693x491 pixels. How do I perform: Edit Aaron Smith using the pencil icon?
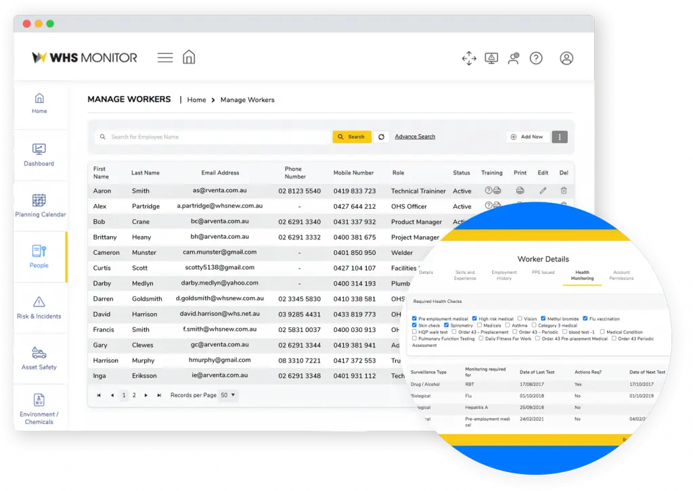point(543,190)
